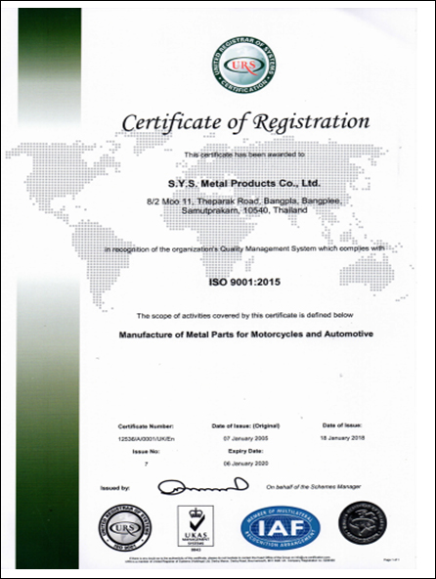The image size is (436, 579).
Task: Click the 'In recognition of the organization's' sentence
Action: pos(244,248)
